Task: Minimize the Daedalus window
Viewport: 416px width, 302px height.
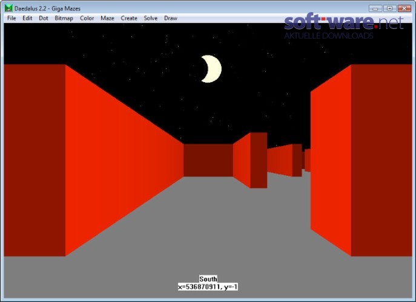Action: [375, 8]
